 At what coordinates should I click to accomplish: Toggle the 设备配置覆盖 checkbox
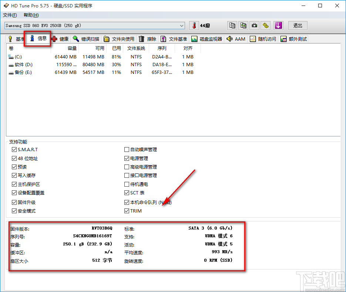click(x=14, y=193)
